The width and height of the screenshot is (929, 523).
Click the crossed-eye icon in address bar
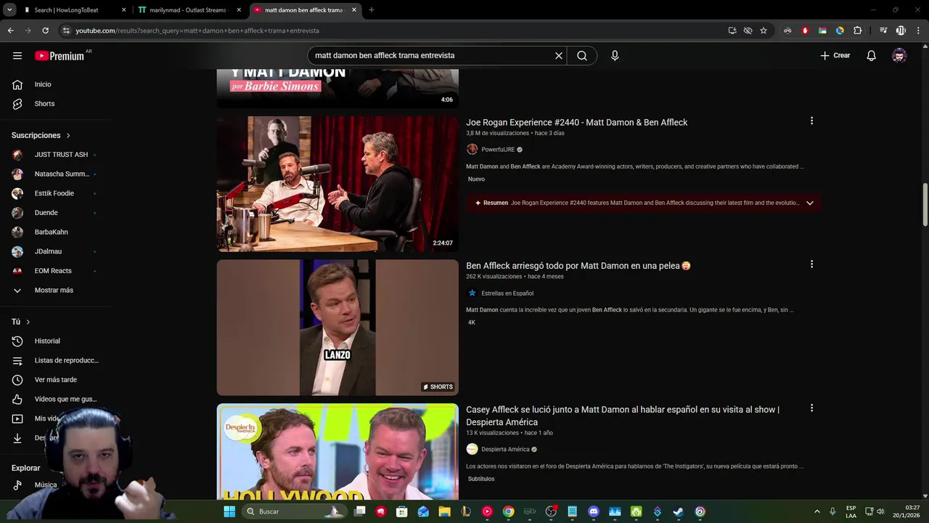point(748,31)
